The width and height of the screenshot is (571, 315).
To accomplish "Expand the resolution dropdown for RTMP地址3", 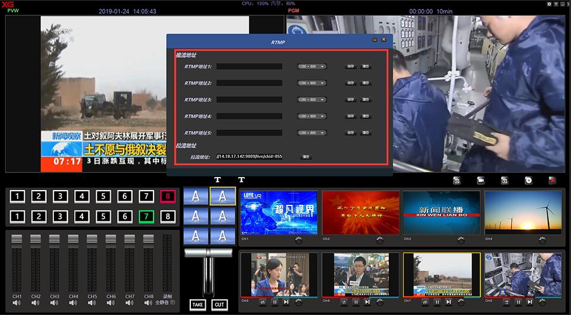I will click(x=312, y=99).
